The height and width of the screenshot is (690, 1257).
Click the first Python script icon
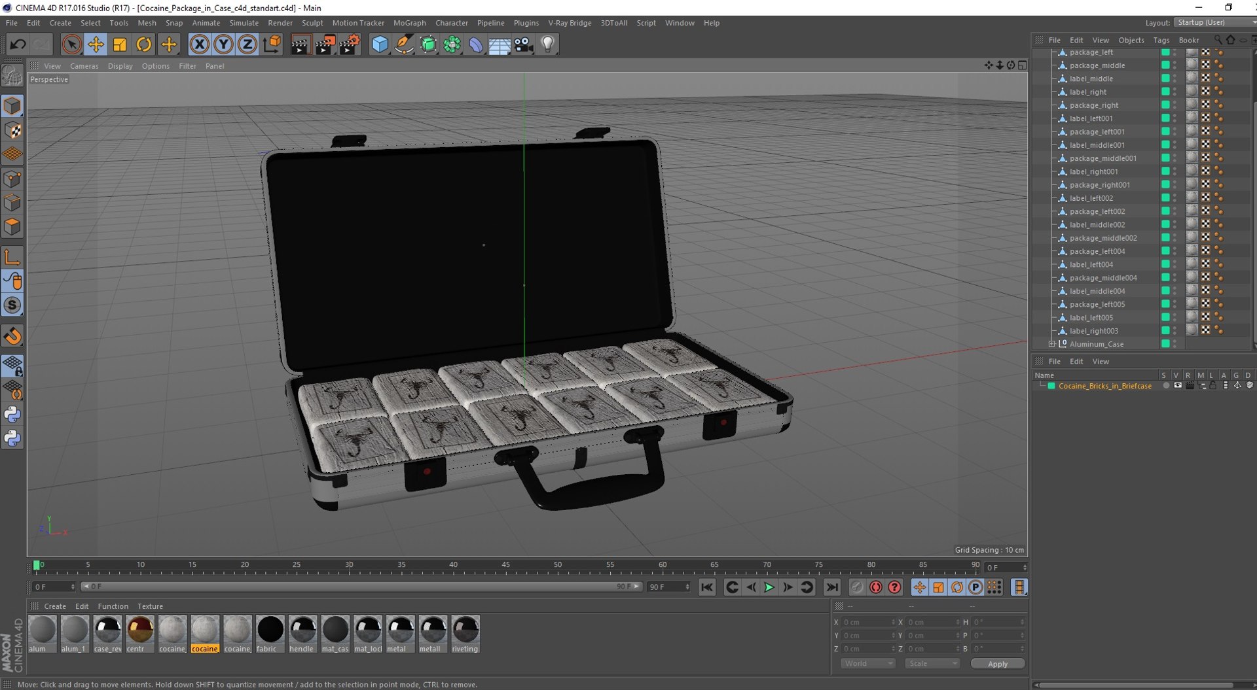[12, 415]
